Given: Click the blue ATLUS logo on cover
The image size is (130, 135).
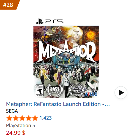Looking at the screenshot, I should click(x=91, y=94).
